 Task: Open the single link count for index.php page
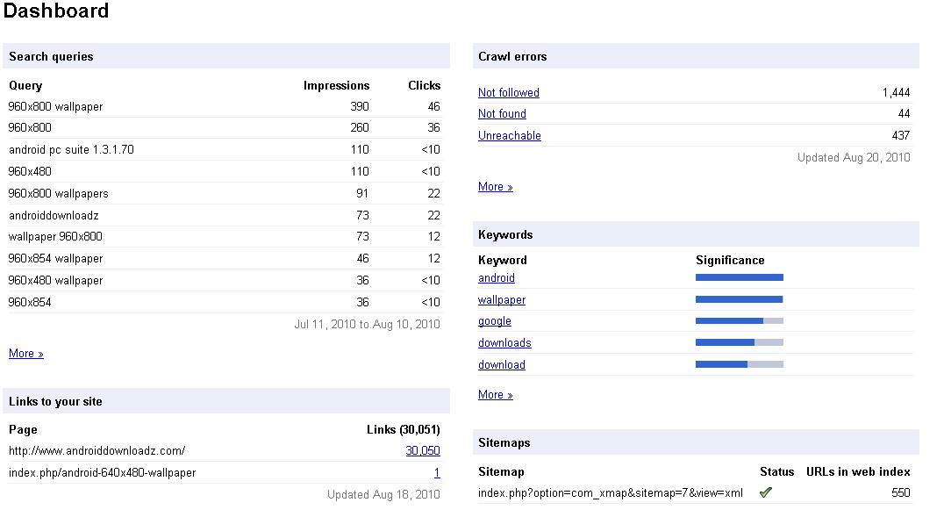click(437, 473)
